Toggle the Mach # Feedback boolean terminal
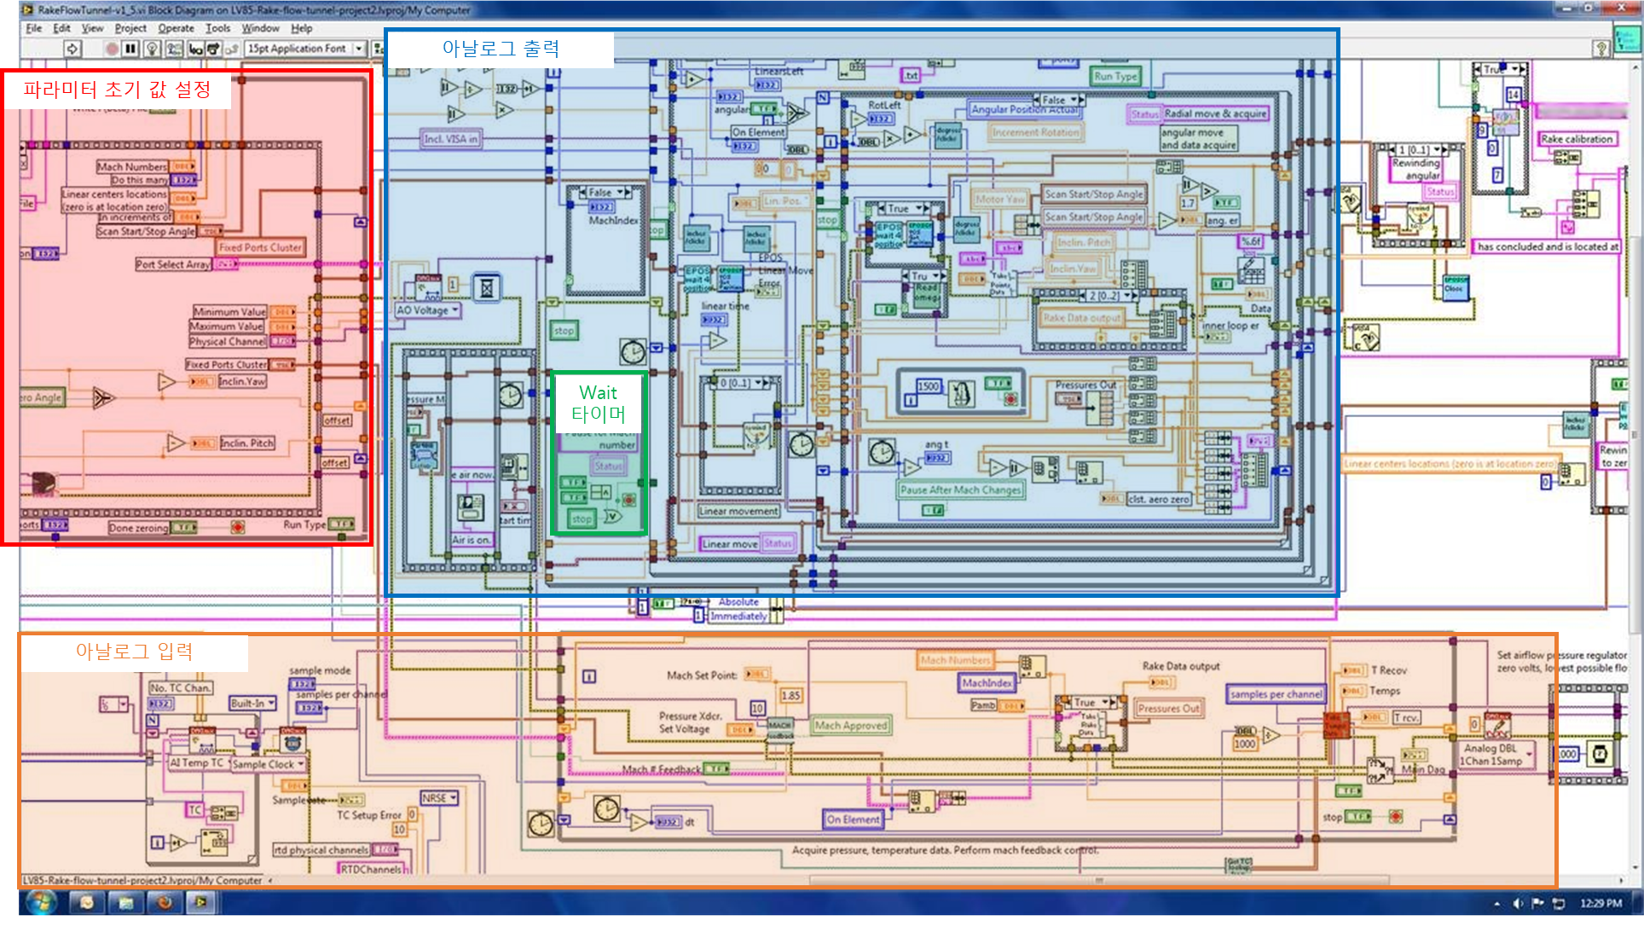This screenshot has width=1644, height=927. coord(716,769)
